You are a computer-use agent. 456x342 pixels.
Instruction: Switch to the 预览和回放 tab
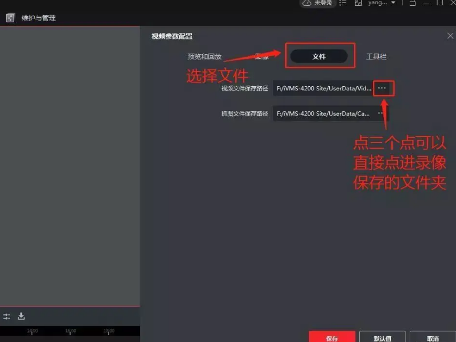(x=205, y=57)
